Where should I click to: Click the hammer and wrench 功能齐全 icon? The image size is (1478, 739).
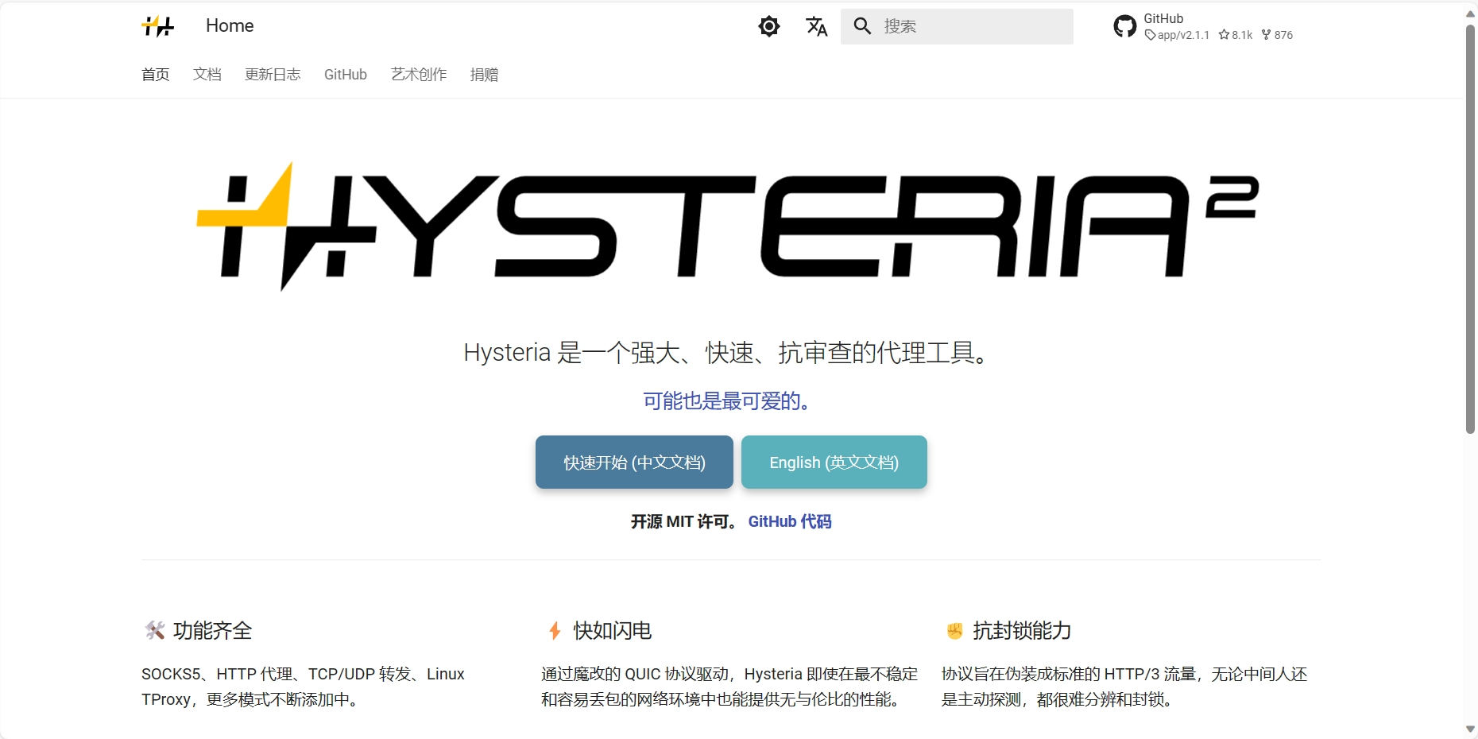(x=155, y=631)
